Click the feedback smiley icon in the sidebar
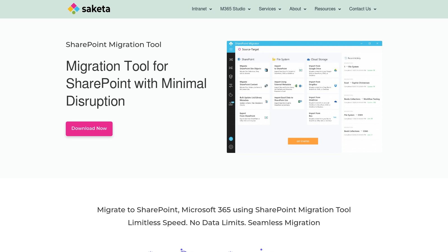Image resolution: width=448 pixels, height=252 pixels. (230, 139)
